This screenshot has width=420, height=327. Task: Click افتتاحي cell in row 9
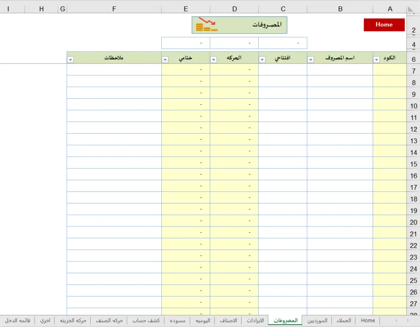click(x=283, y=93)
